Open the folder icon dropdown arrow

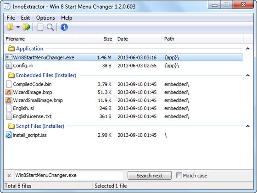18,27
